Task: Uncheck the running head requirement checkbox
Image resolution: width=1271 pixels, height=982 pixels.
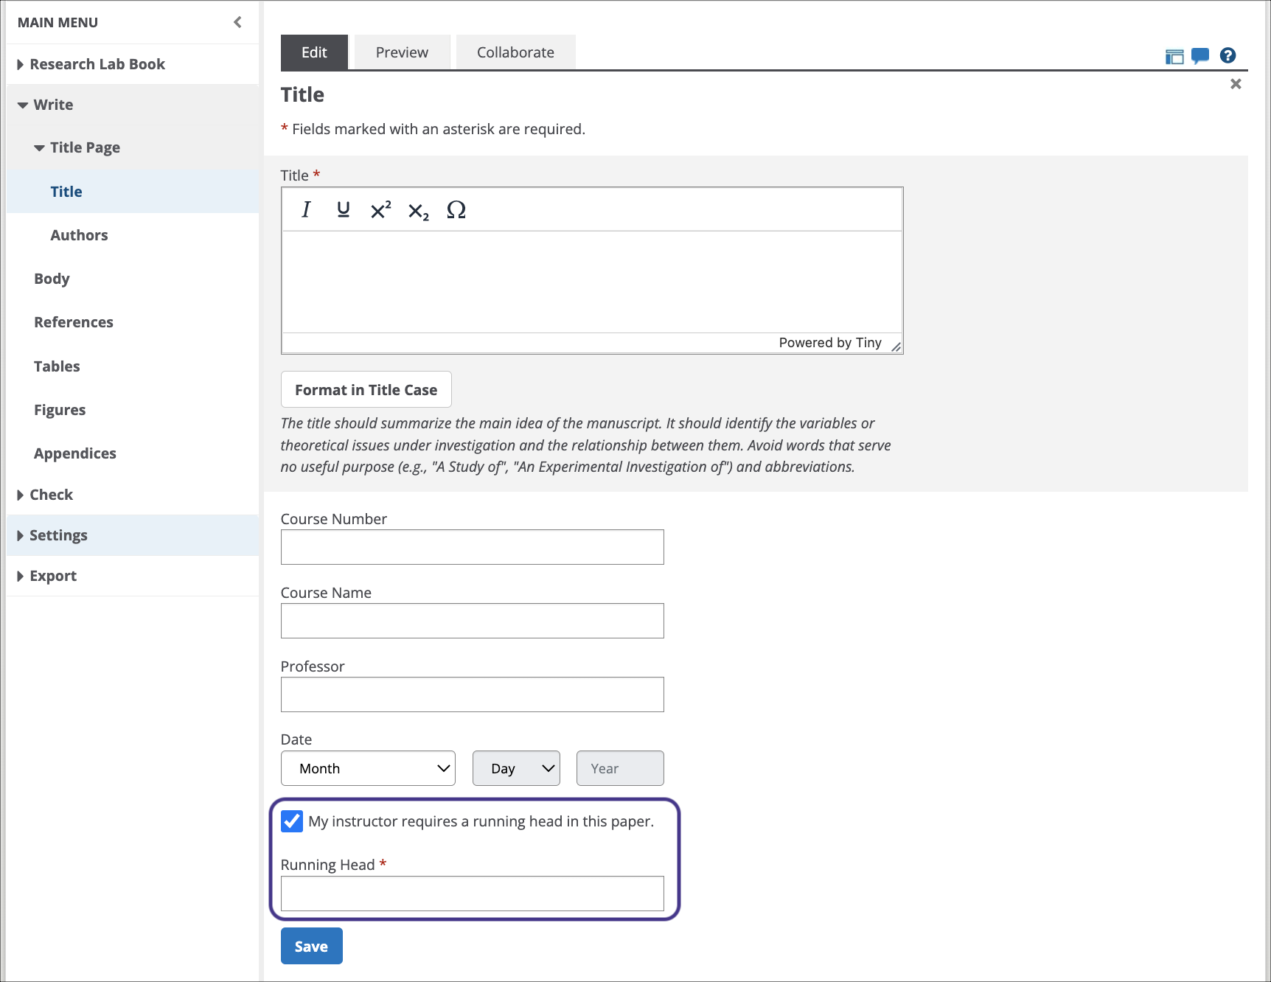Action: (x=292, y=821)
